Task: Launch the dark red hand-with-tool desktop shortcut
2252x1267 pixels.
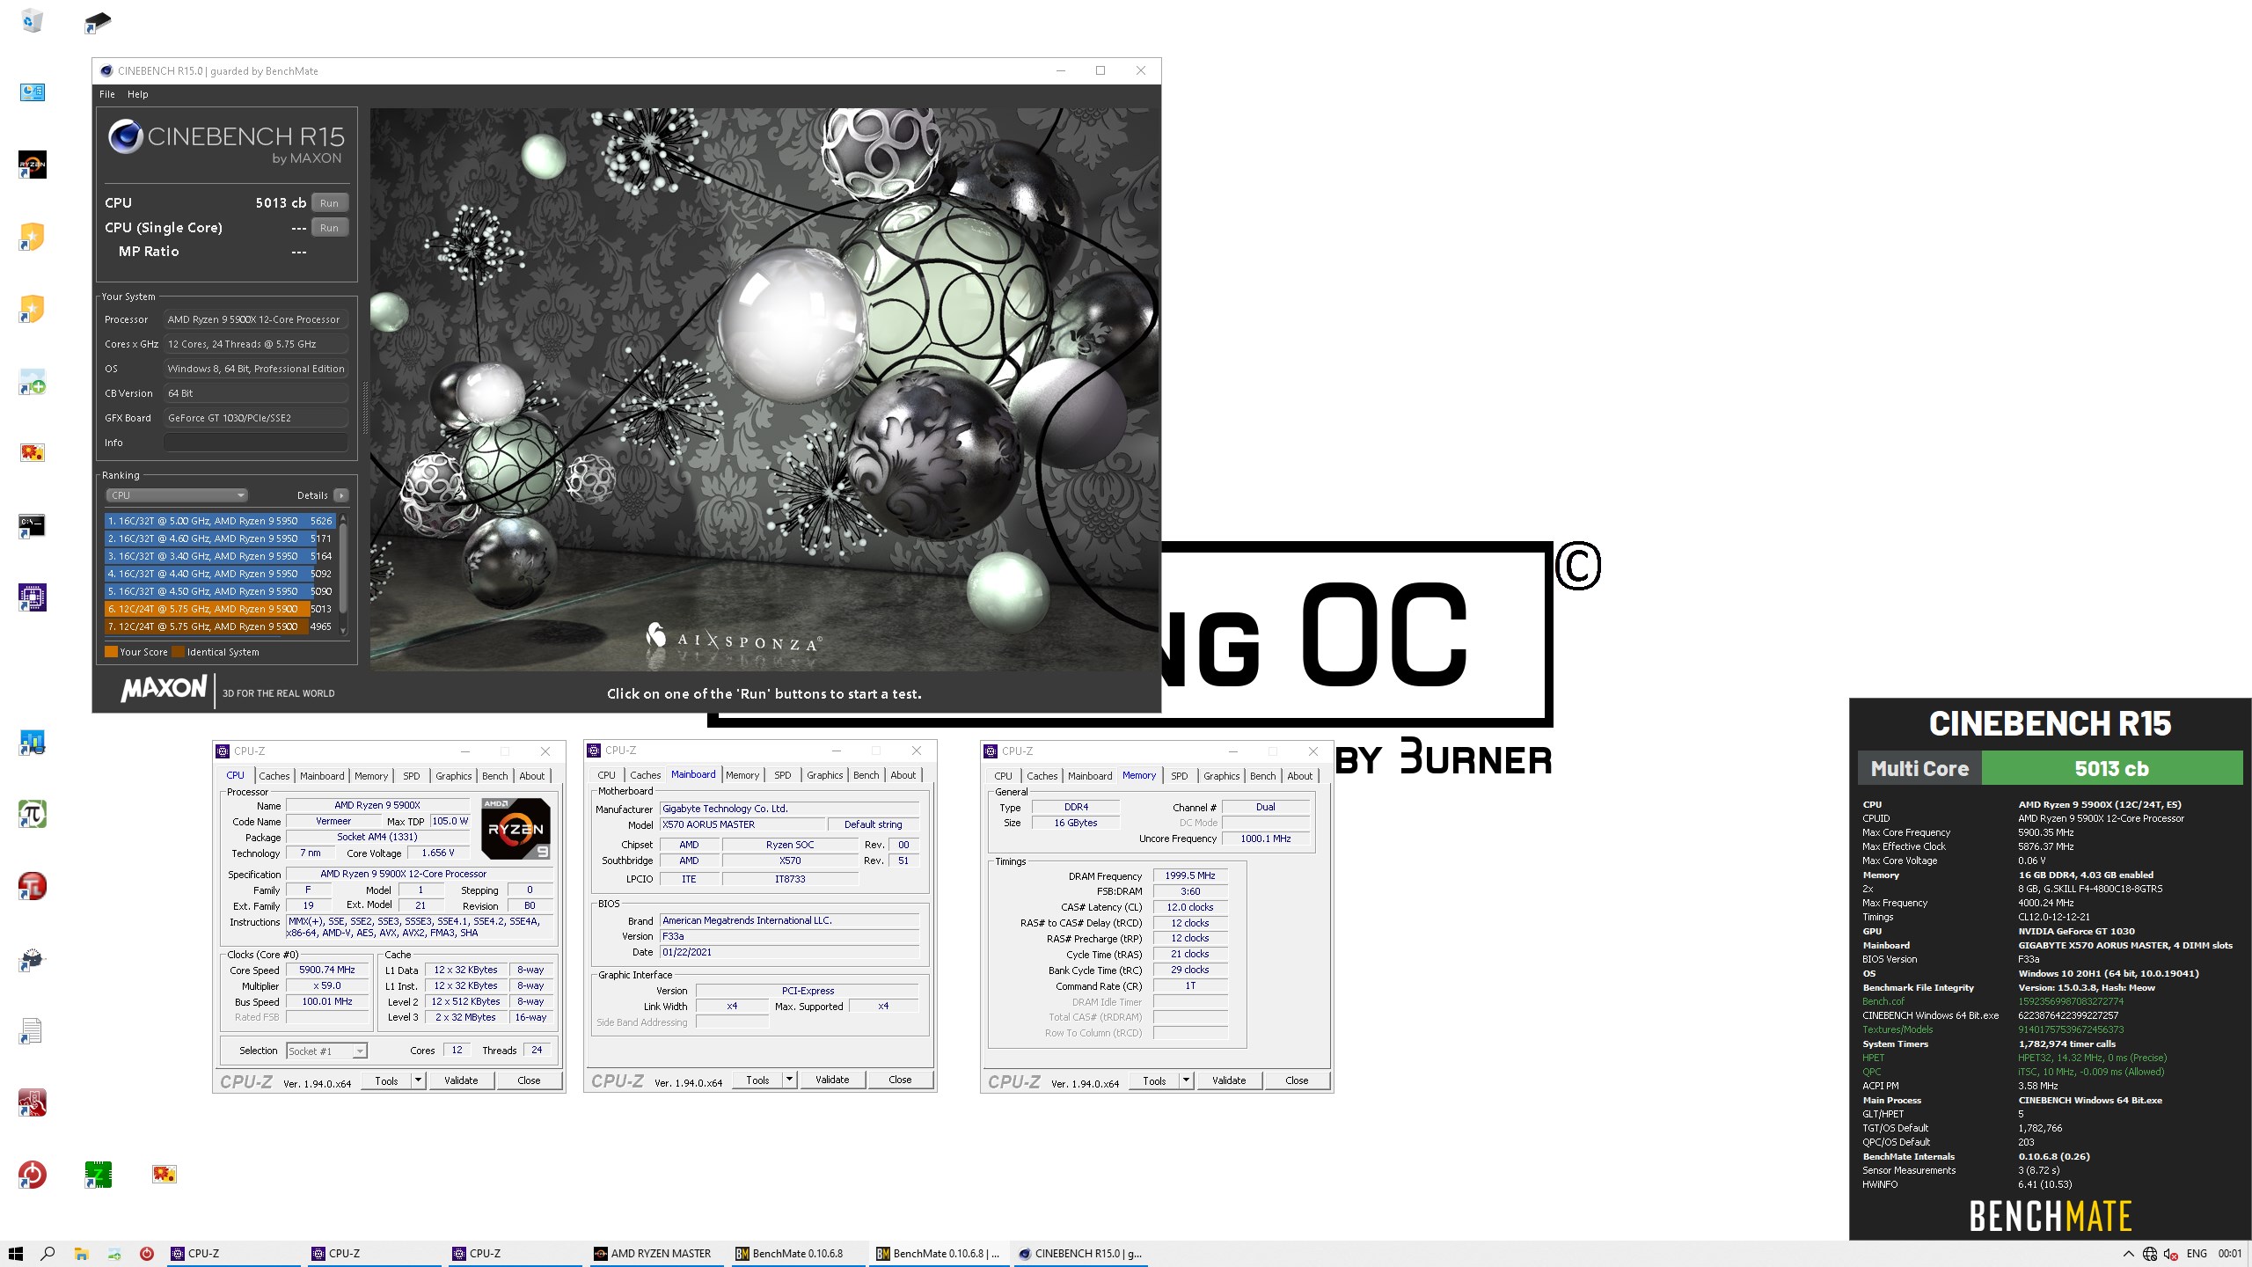Action: (x=33, y=1102)
